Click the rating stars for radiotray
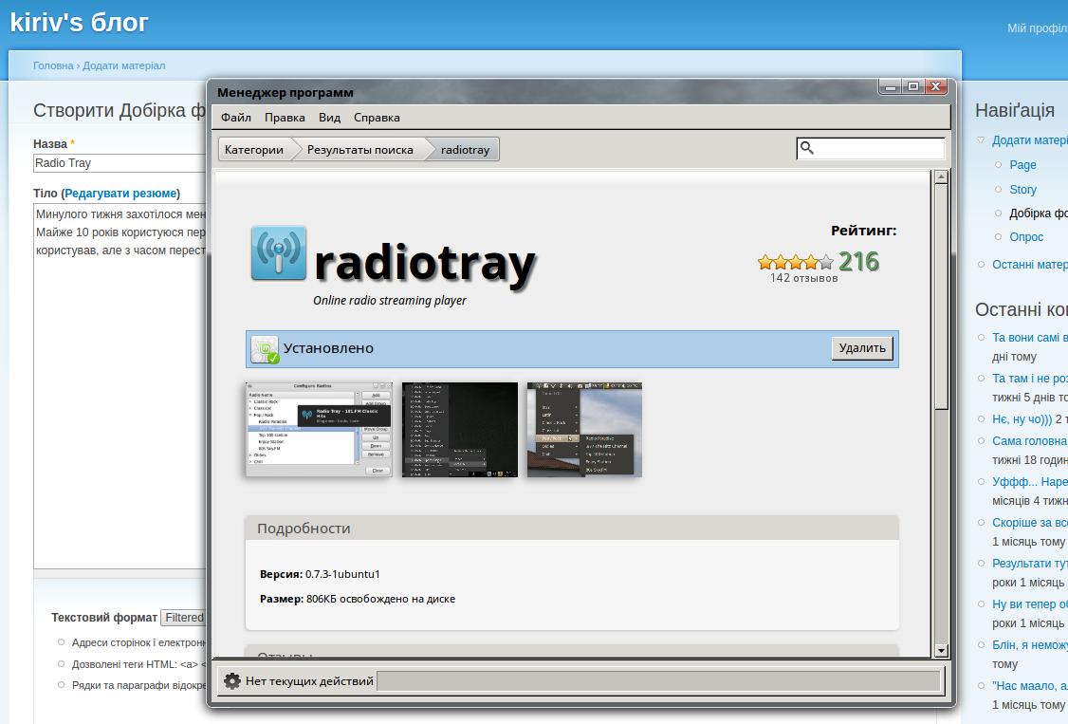The width and height of the screenshot is (1068, 724). (795, 262)
